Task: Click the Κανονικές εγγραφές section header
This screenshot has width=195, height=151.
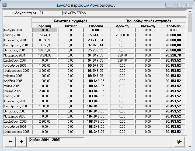Action: click(70, 21)
